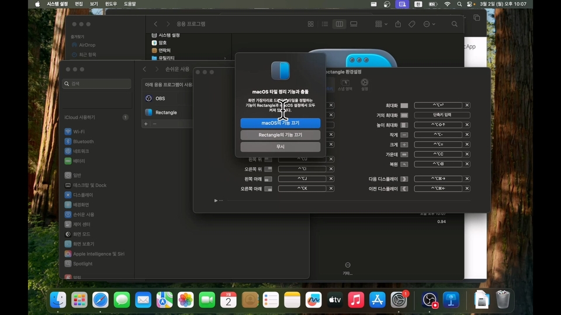Clear the 다음 디스플레이 shortcut

(467, 178)
